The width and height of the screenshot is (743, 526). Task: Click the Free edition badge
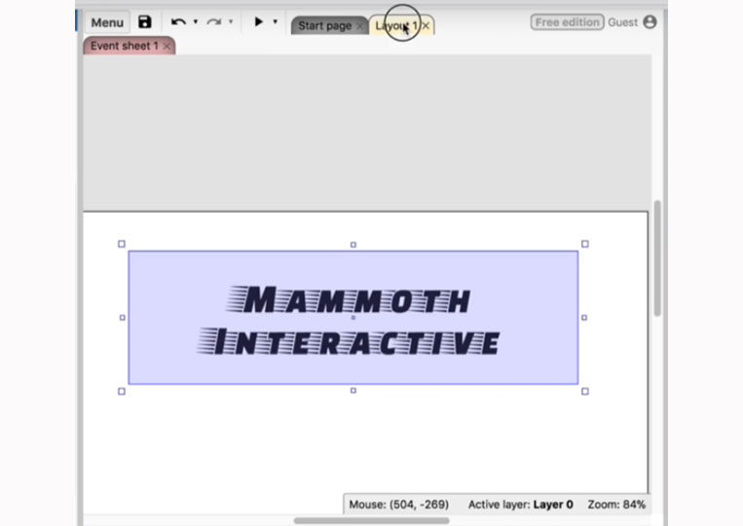pos(567,22)
